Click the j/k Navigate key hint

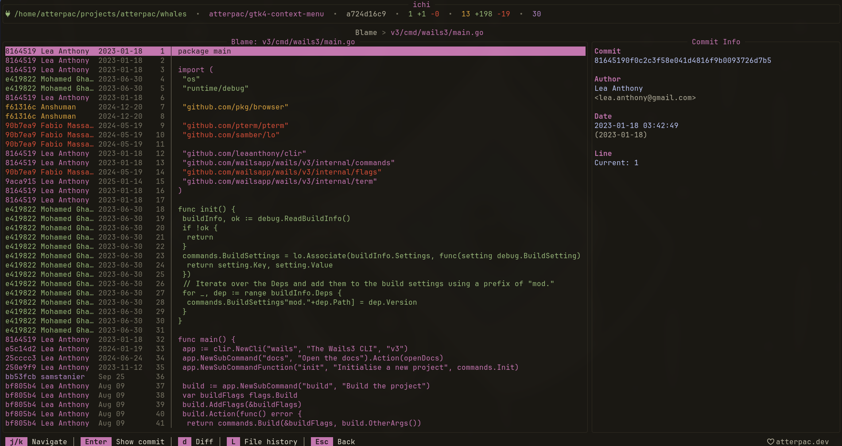36,442
